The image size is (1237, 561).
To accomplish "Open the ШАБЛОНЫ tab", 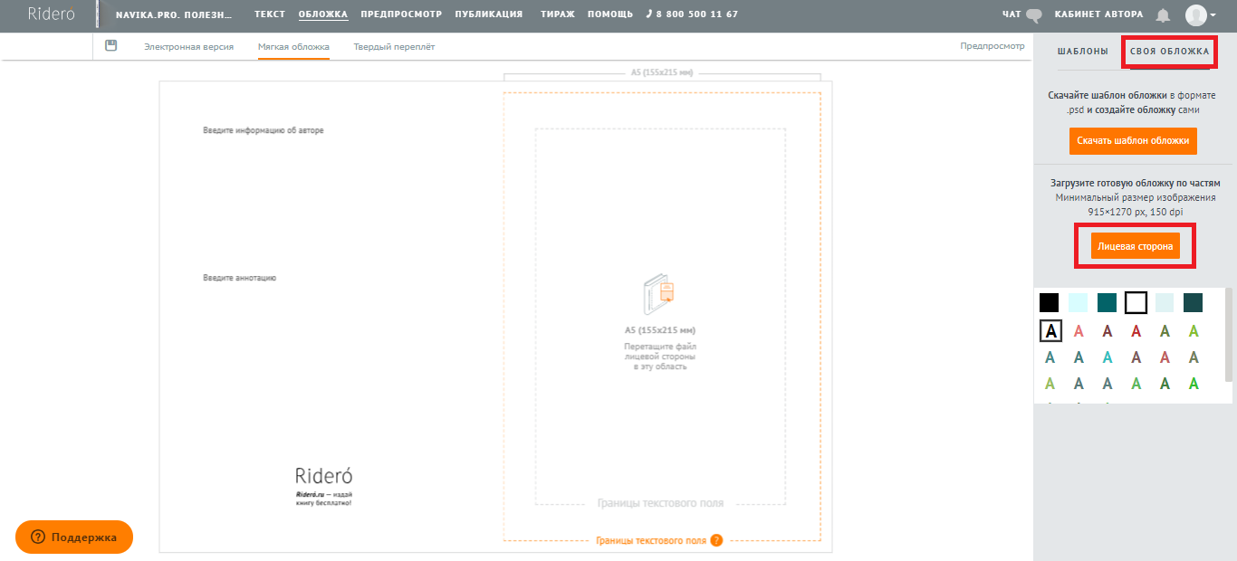I will tap(1082, 52).
